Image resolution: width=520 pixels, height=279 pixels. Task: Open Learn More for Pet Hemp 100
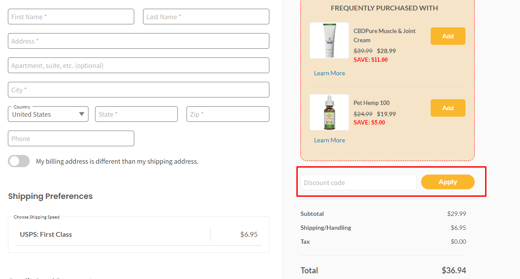click(x=330, y=140)
